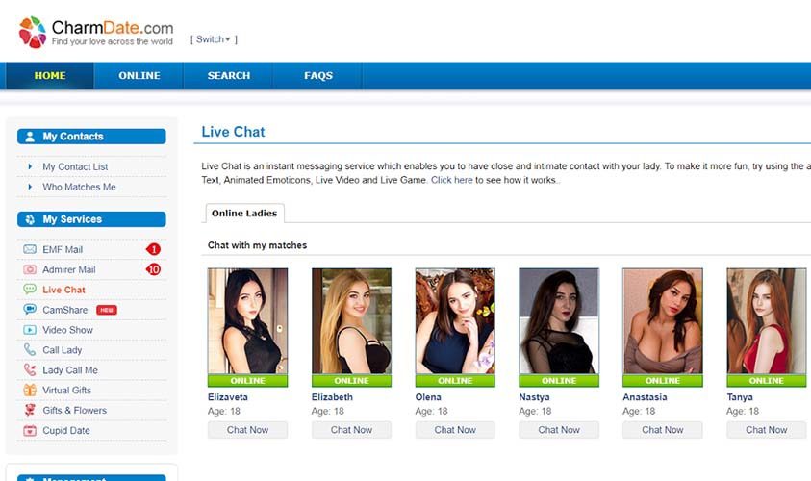
Task: Click the CamShare camera icon
Action: coord(30,310)
